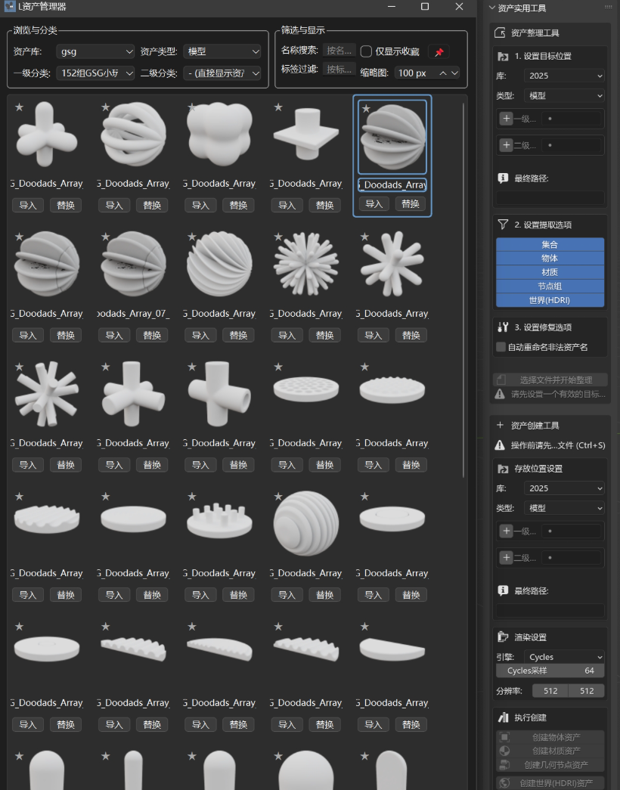Viewport: 620px width, 790px height.
Task: Click the 资产整理工具 header icon
Action: (500, 33)
